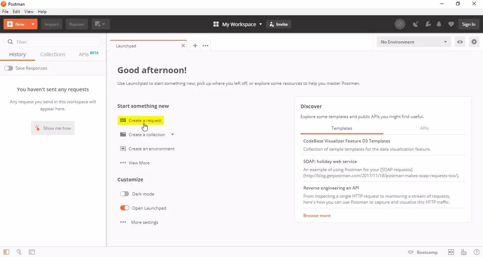This screenshot has width=483, height=257.
Task: Open manage environments gear icon
Action: click(x=474, y=42)
